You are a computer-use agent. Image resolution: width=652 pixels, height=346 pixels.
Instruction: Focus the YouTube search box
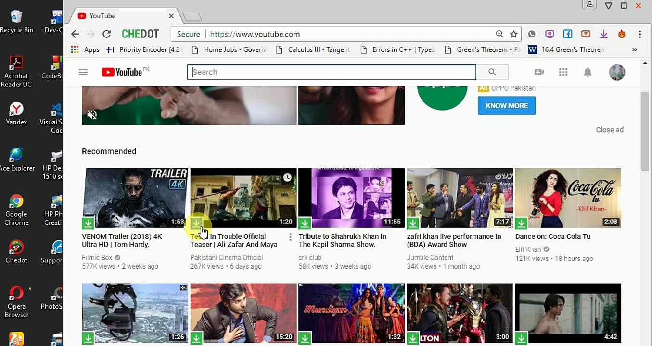(x=332, y=72)
